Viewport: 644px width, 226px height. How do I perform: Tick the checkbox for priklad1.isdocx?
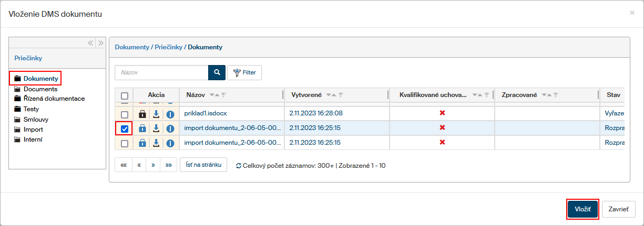pyautogui.click(x=124, y=114)
